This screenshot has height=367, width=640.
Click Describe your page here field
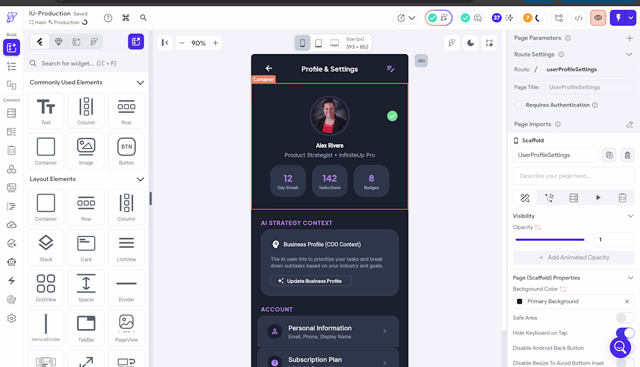pyautogui.click(x=574, y=176)
